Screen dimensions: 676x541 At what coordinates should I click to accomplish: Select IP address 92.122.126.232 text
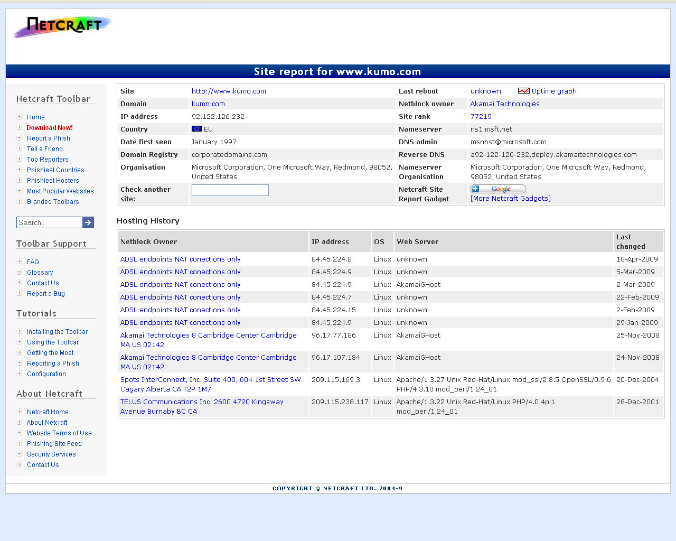click(218, 117)
